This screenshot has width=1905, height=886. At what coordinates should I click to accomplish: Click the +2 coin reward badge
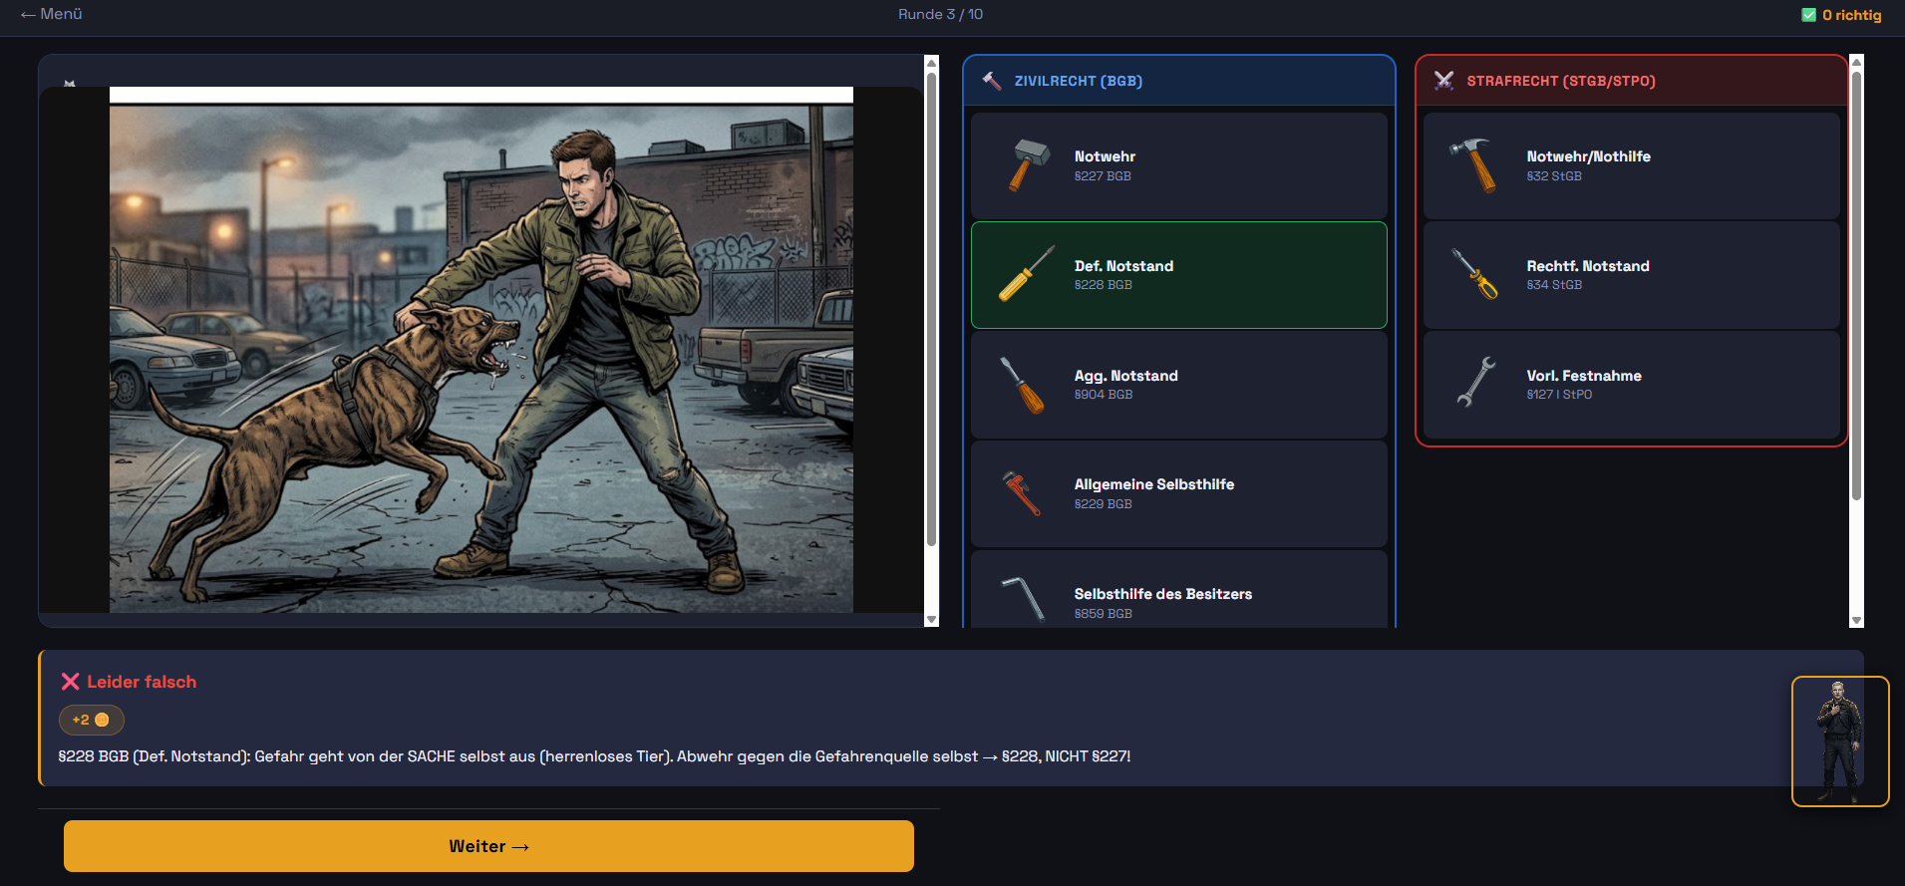click(92, 720)
